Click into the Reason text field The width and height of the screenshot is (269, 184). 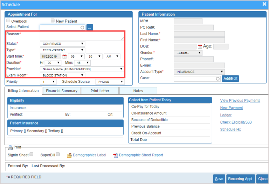point(82,36)
